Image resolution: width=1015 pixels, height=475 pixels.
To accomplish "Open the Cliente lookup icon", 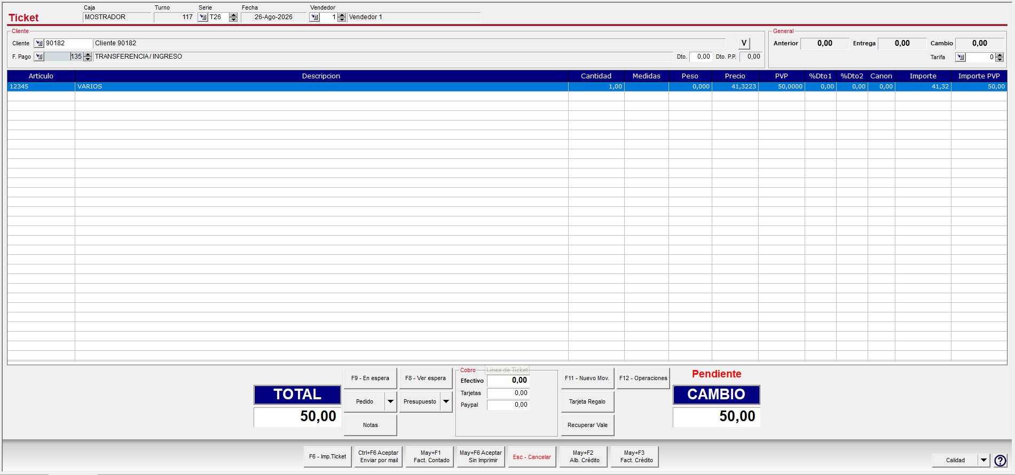I will (39, 43).
